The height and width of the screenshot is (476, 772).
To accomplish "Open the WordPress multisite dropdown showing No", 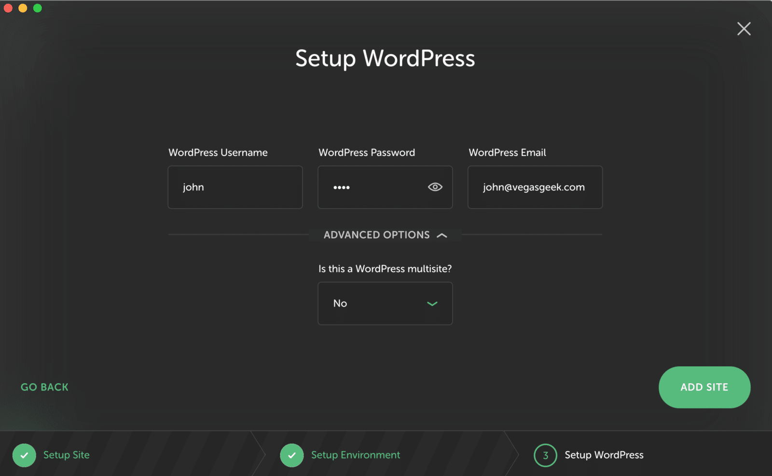I will click(x=376, y=304).
